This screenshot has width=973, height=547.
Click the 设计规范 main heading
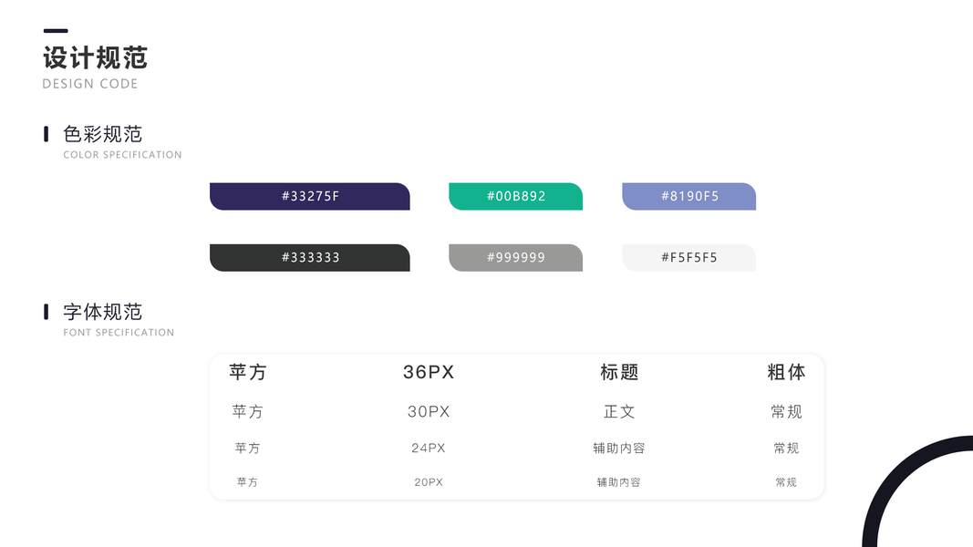click(x=95, y=57)
